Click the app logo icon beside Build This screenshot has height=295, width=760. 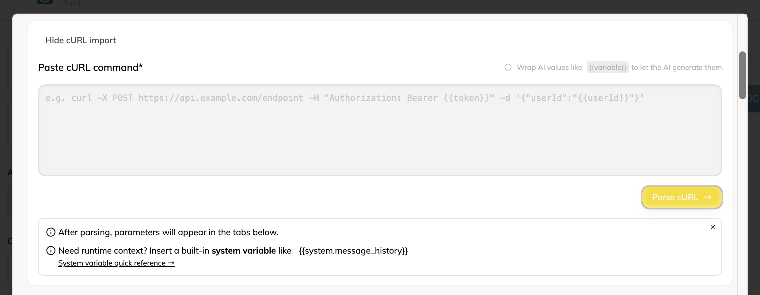(45, 2)
